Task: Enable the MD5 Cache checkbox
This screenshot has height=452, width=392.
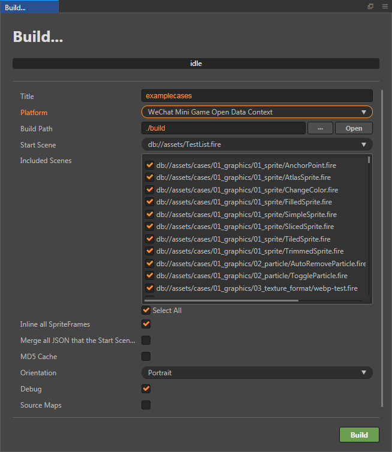Action: pos(146,356)
